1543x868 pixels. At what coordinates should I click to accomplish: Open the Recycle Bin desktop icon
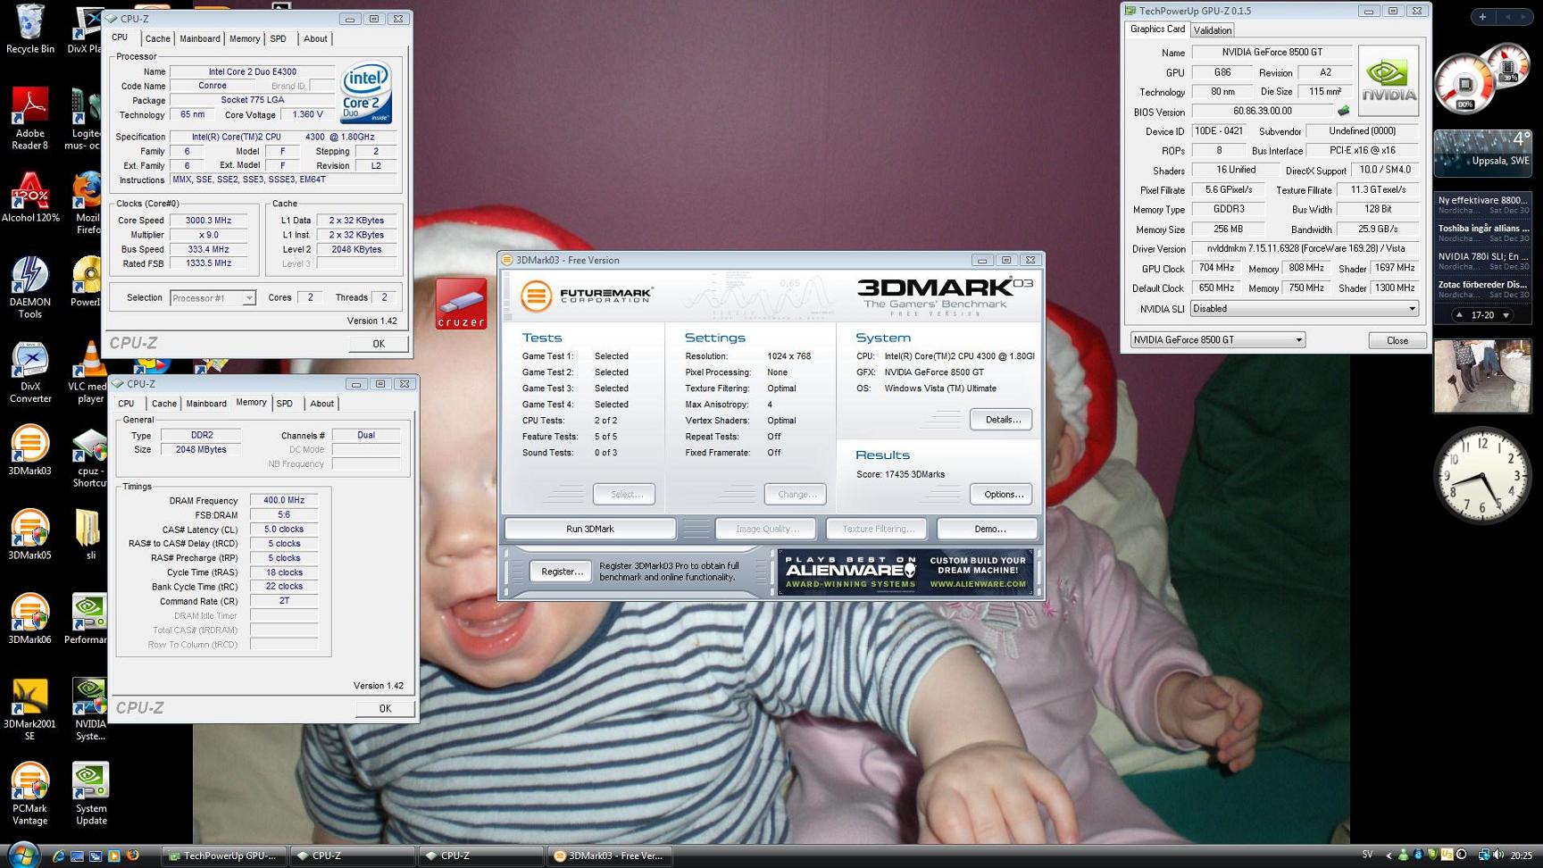point(29,29)
